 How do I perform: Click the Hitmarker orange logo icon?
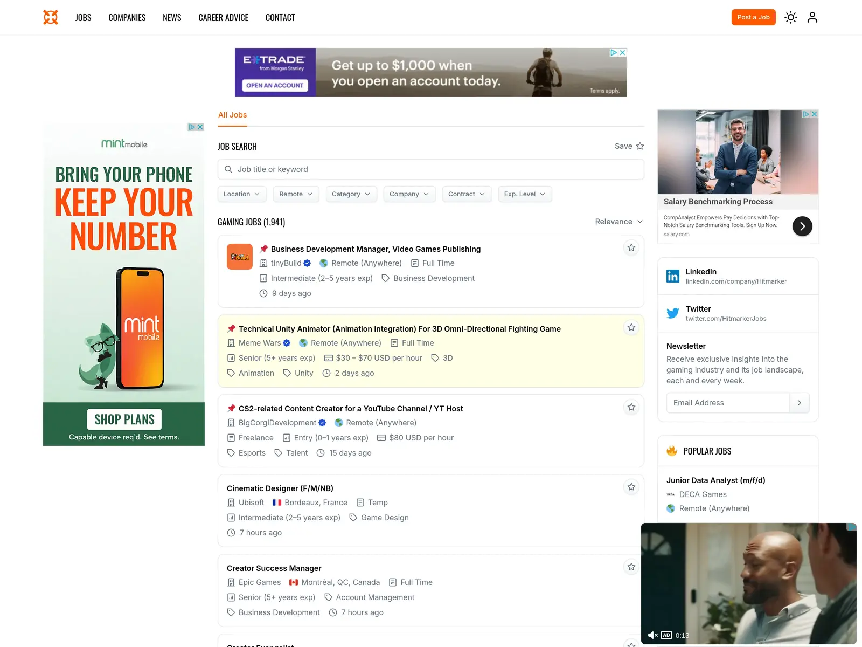tap(51, 17)
